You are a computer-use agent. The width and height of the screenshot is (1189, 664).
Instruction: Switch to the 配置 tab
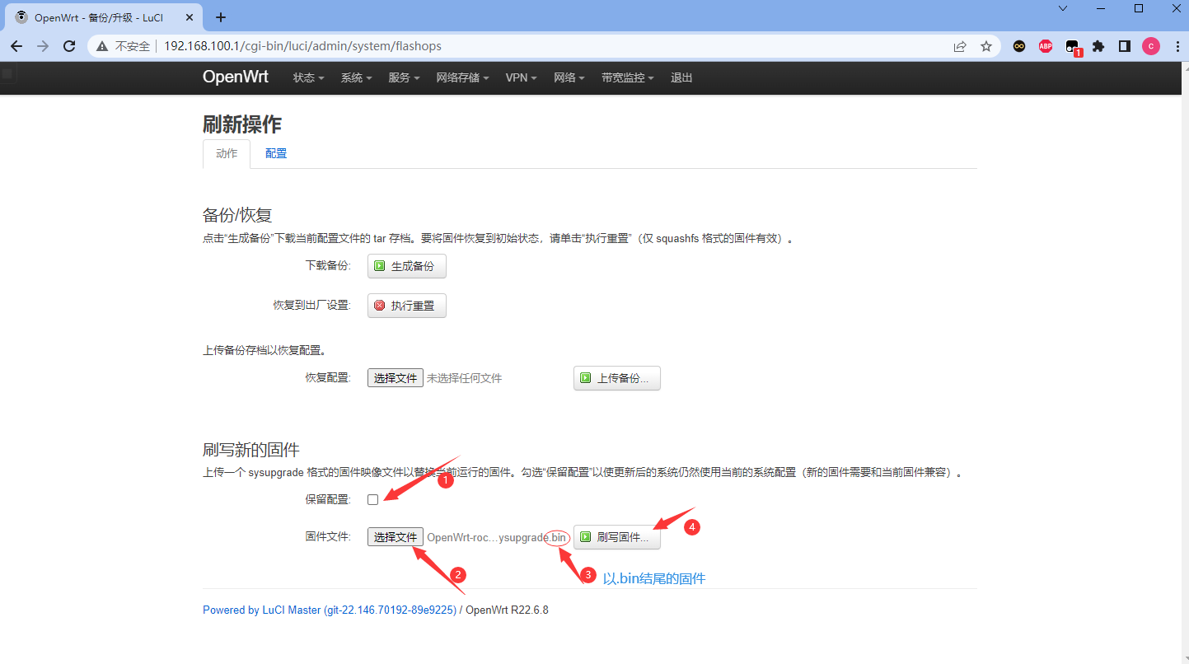276,153
